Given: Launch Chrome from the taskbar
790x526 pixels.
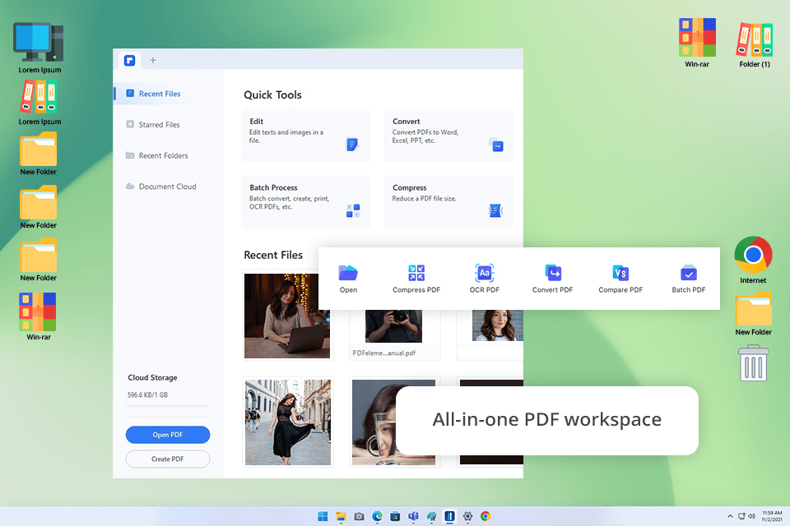Looking at the screenshot, I should pyautogui.click(x=486, y=516).
